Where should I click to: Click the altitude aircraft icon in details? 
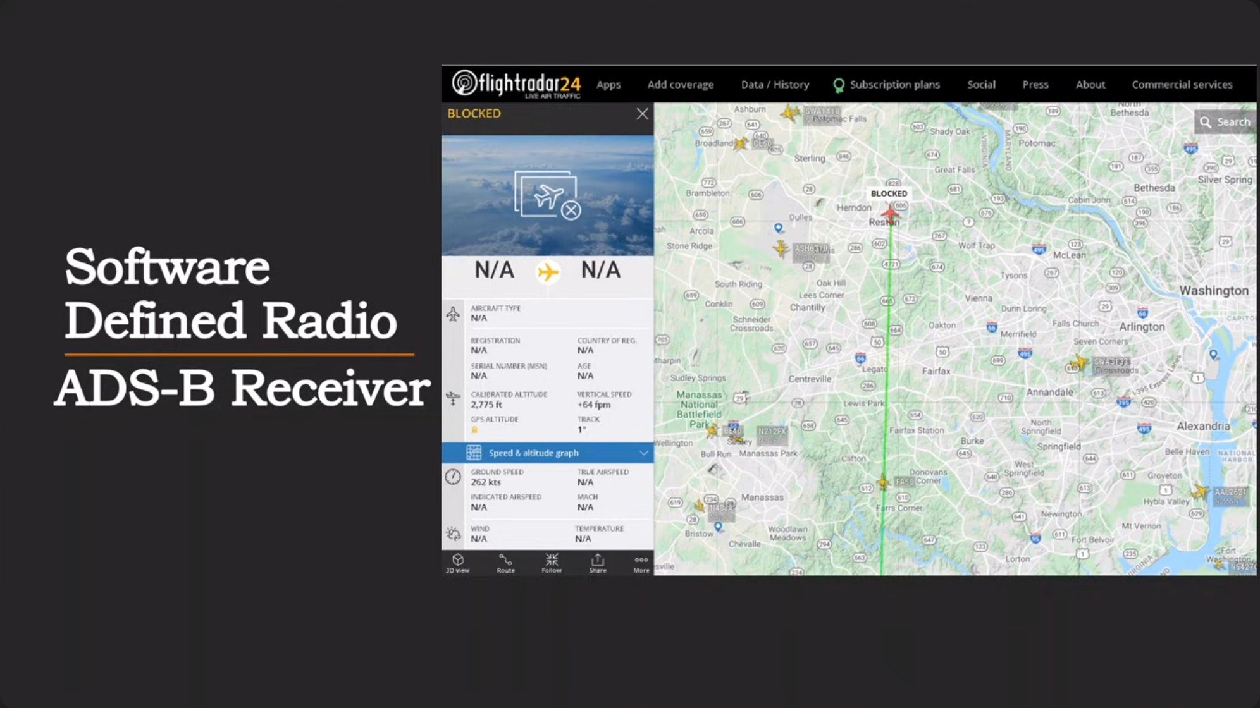(x=453, y=398)
